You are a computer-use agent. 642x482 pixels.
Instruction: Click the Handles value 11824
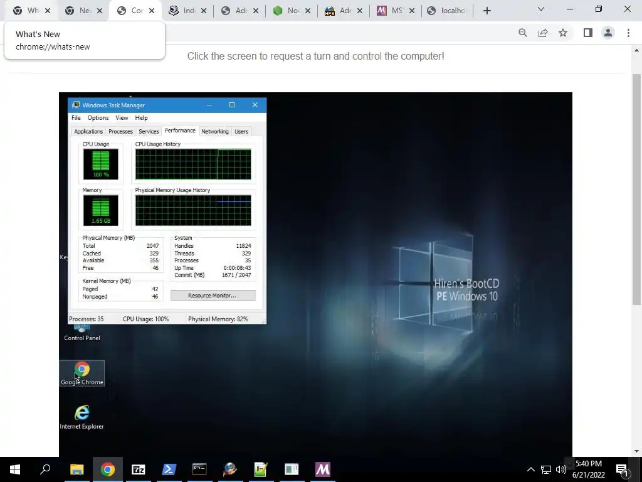point(244,246)
